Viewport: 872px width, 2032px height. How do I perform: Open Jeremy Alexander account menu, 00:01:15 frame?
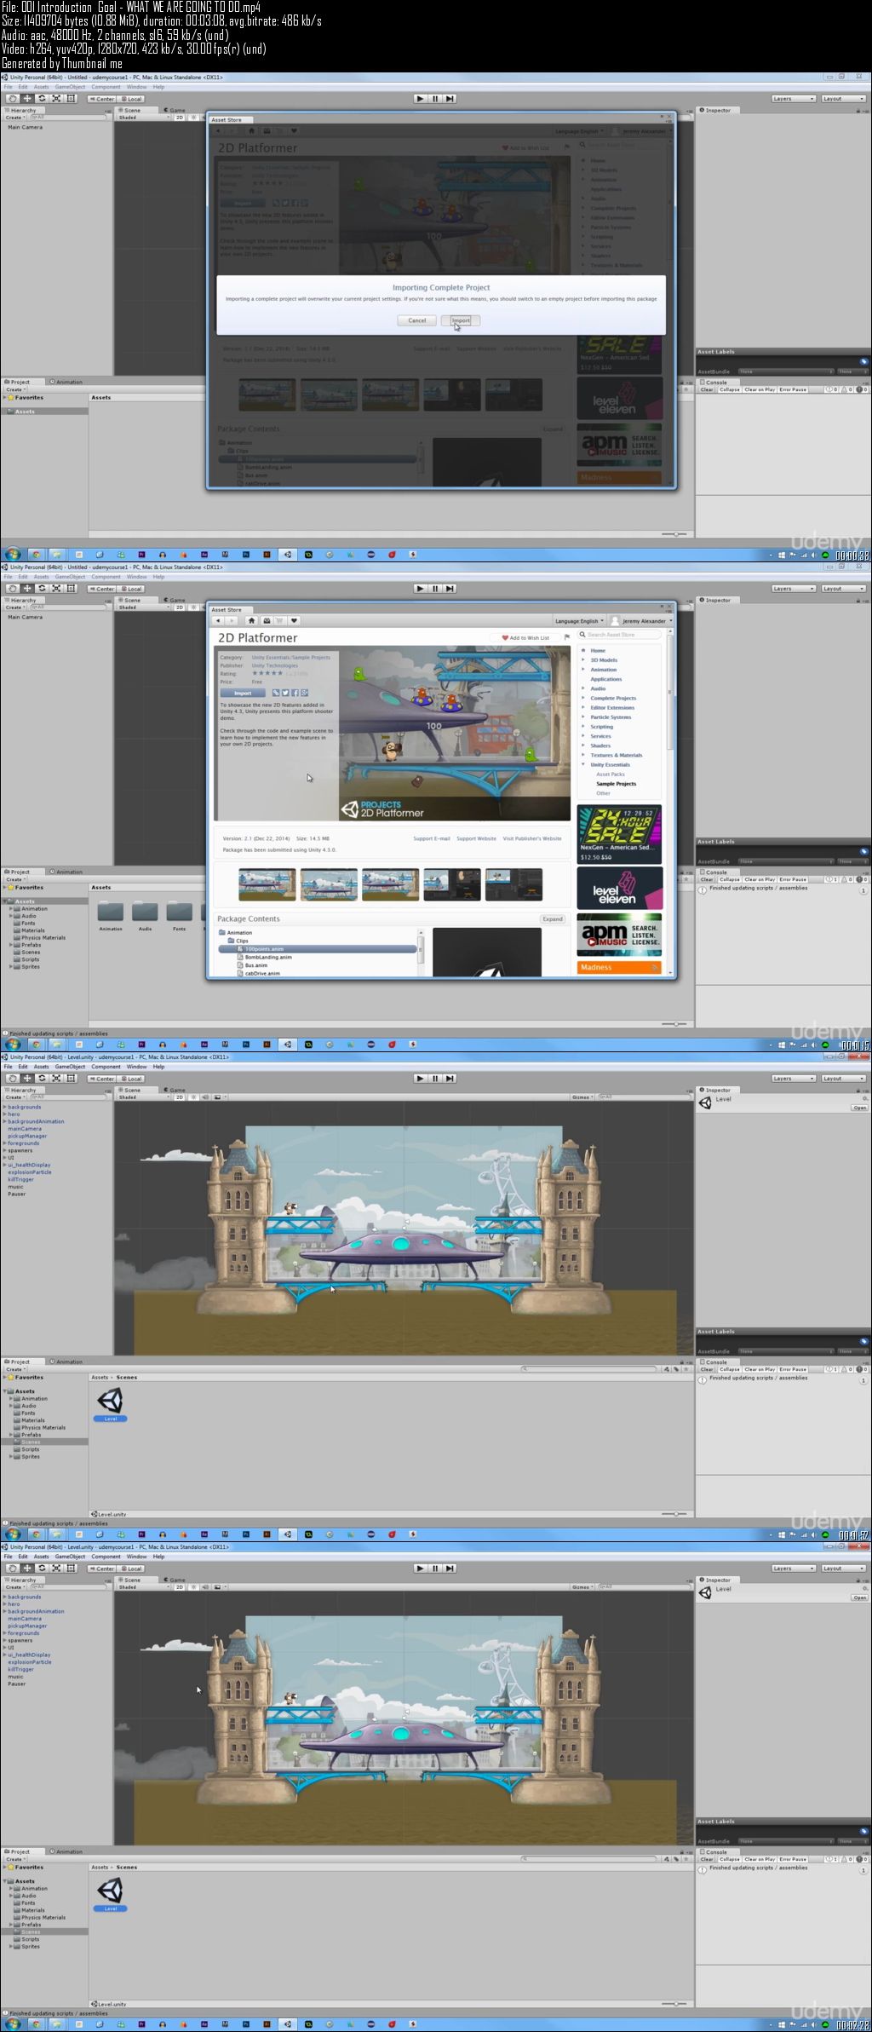[x=641, y=621]
